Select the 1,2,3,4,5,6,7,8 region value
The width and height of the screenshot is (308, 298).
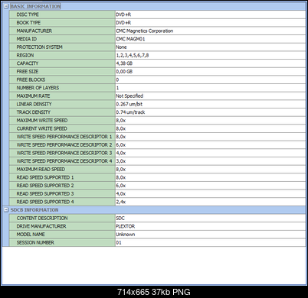click(133, 55)
